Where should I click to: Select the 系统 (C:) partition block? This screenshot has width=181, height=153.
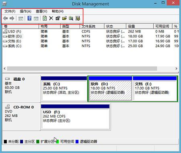[64, 88]
